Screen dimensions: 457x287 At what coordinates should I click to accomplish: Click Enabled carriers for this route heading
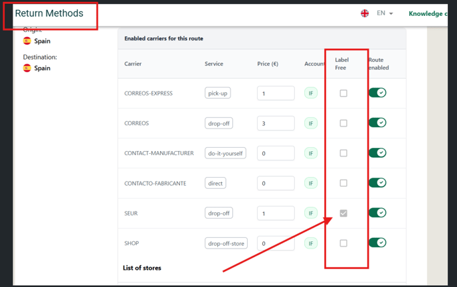click(164, 38)
